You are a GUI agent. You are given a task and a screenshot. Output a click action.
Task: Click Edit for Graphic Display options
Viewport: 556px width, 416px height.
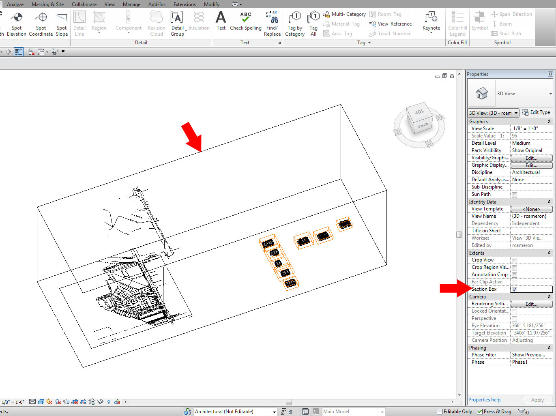[532, 165]
